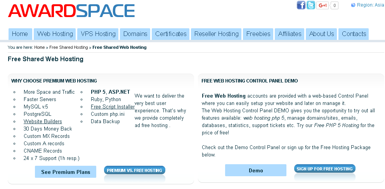385x189 pixels.
Task: Open the Reseller Hosting menu tab
Action: click(x=216, y=34)
